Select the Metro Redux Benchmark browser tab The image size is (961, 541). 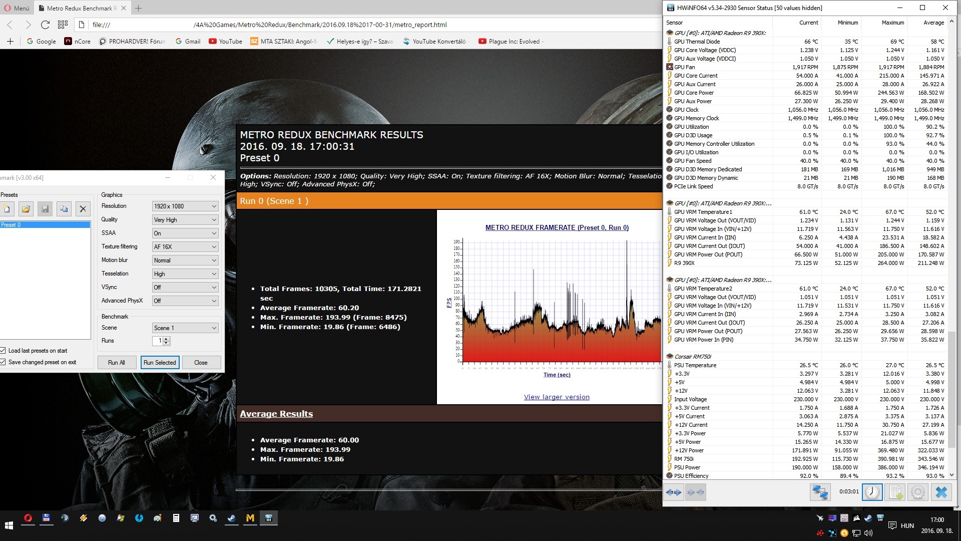[83, 8]
